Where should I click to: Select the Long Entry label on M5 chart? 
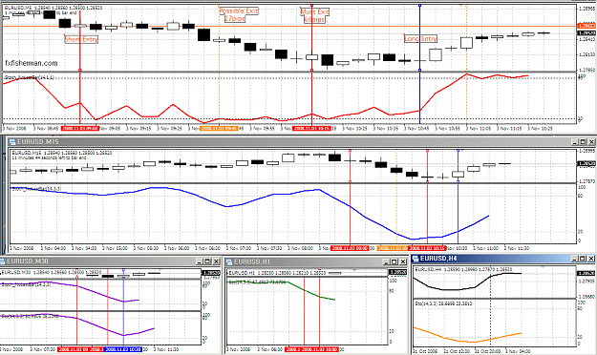point(420,39)
